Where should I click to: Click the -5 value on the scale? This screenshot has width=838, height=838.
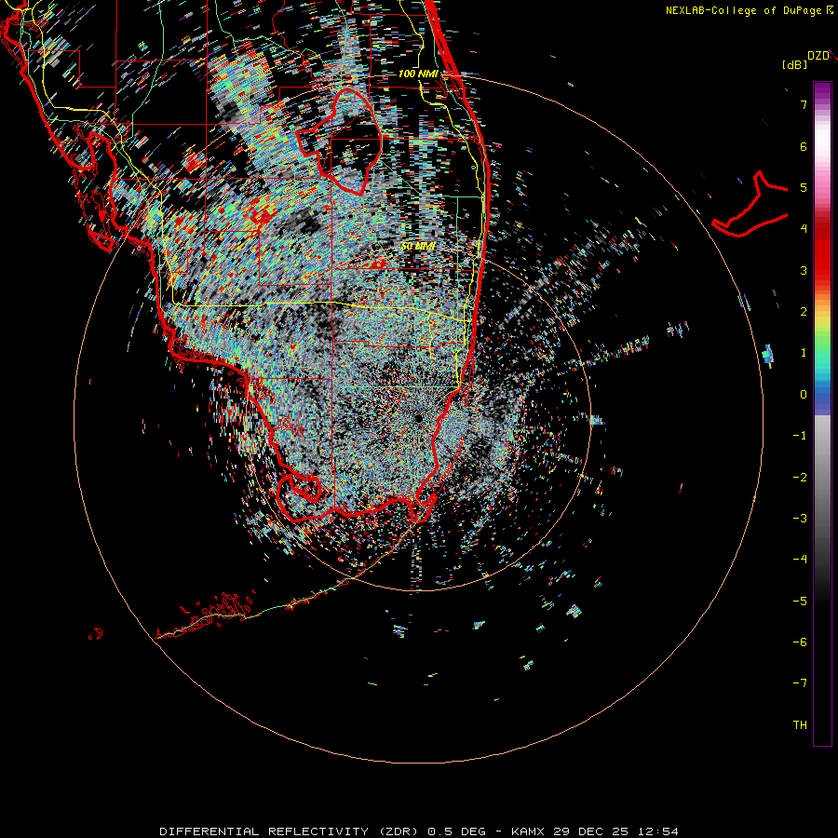(x=800, y=601)
